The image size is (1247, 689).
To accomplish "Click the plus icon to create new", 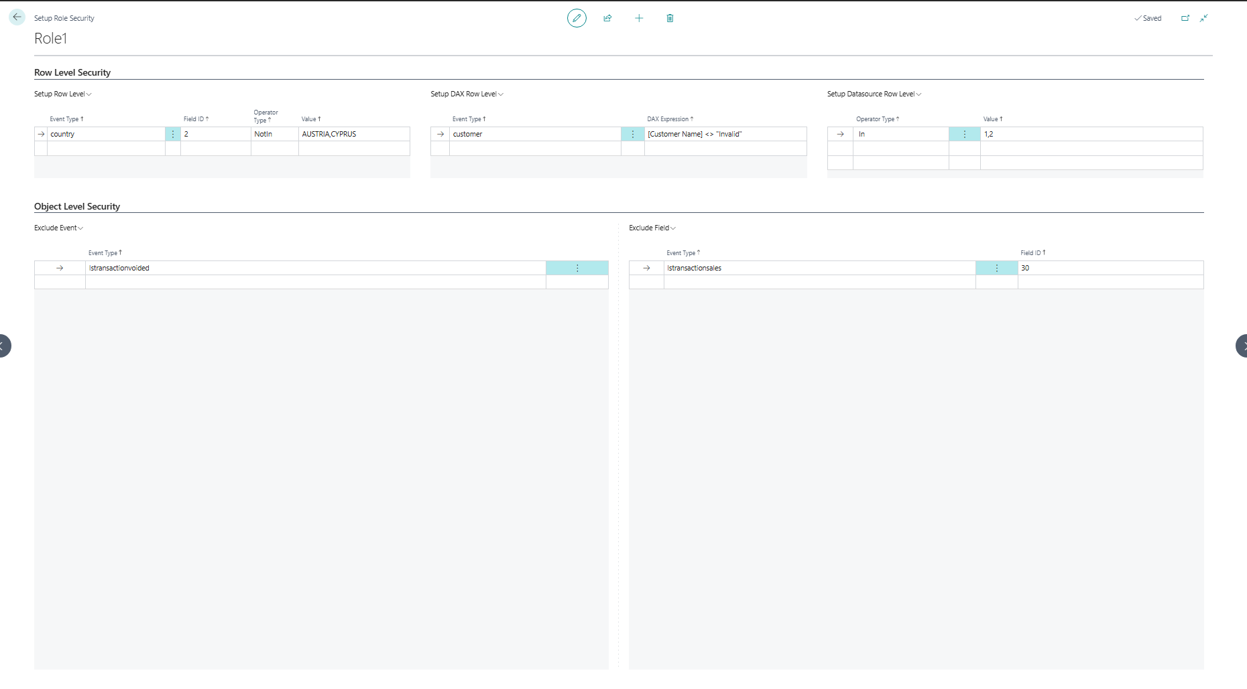I will click(639, 18).
